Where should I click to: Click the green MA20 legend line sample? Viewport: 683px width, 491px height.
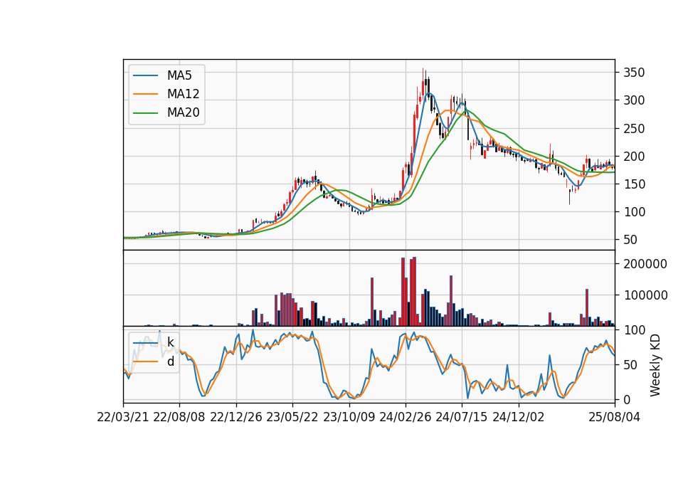click(145, 113)
